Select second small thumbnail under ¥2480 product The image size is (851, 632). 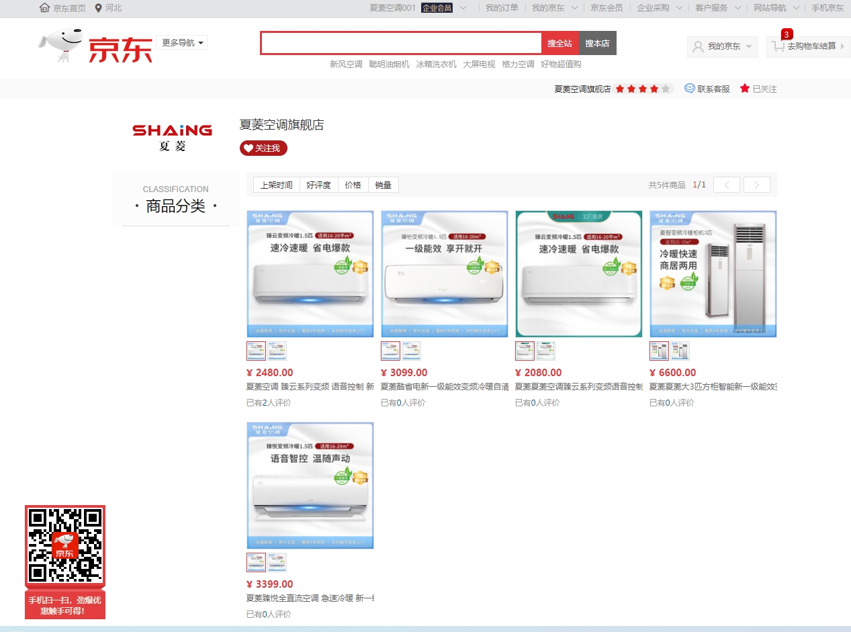pos(277,351)
